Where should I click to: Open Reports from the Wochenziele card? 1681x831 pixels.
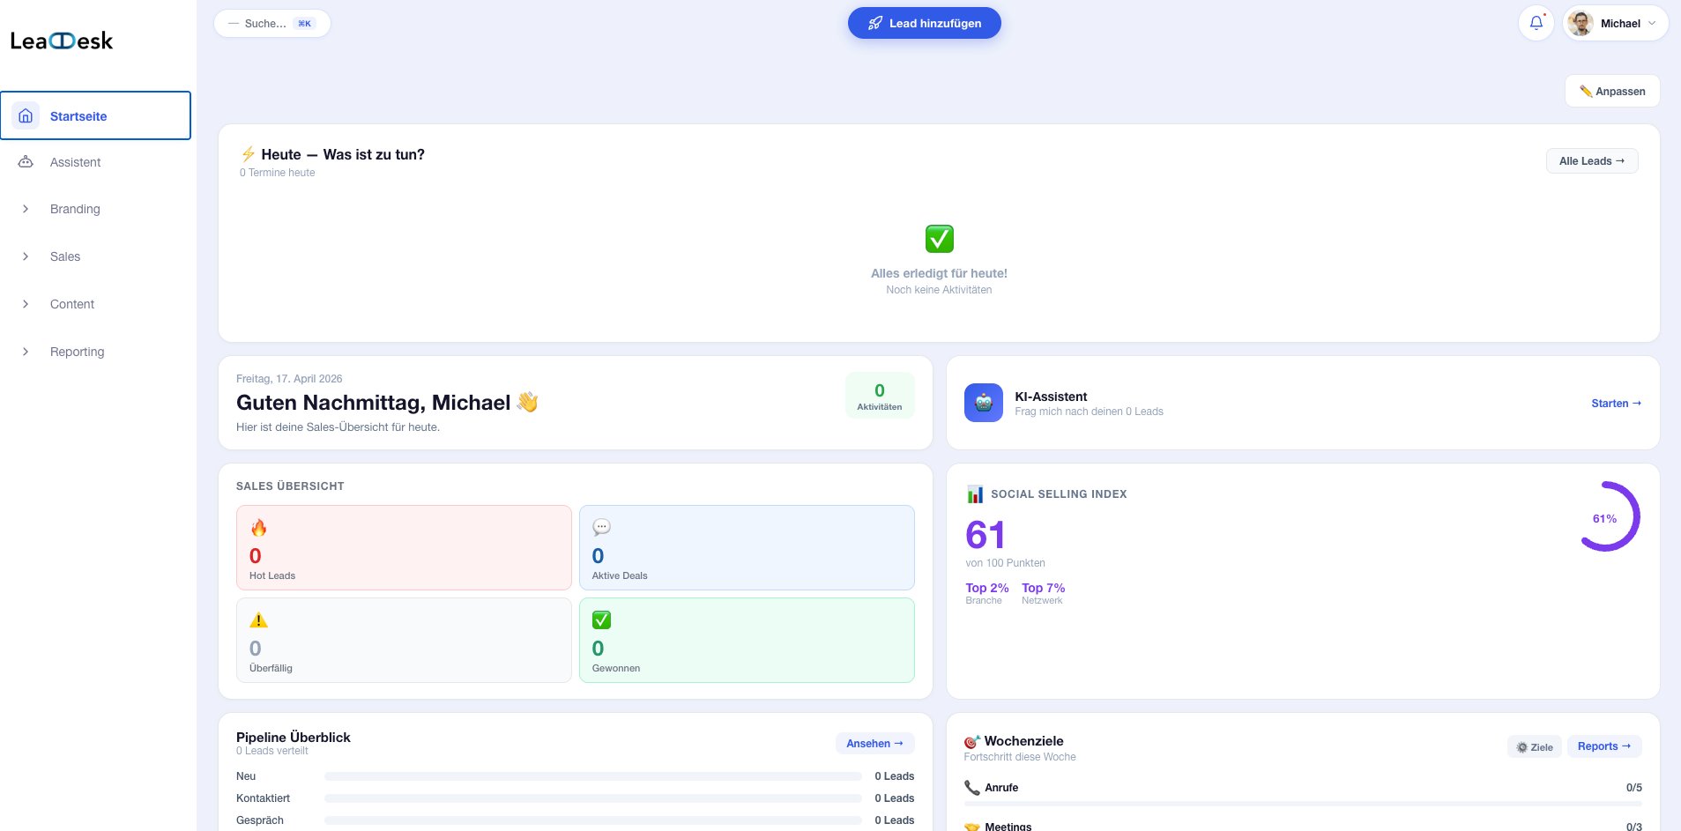[1603, 746]
